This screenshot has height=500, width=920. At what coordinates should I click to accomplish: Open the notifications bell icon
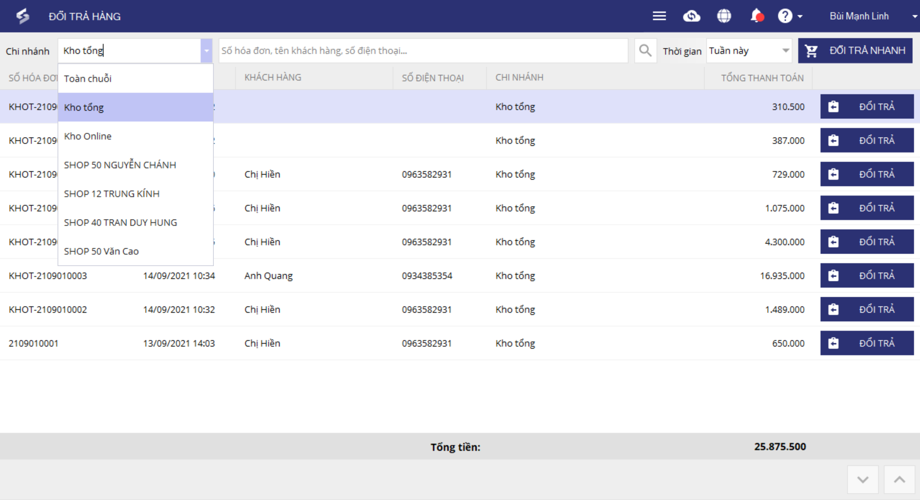(x=757, y=16)
